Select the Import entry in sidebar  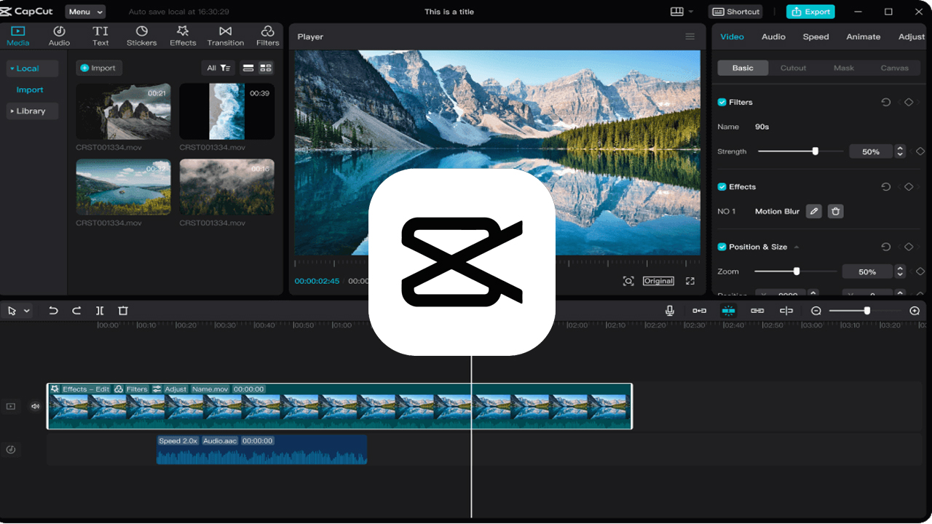(30, 90)
